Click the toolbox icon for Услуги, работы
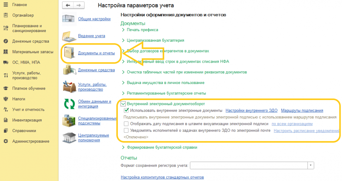This screenshot has width=342, height=181. pyautogui.click(x=69, y=87)
